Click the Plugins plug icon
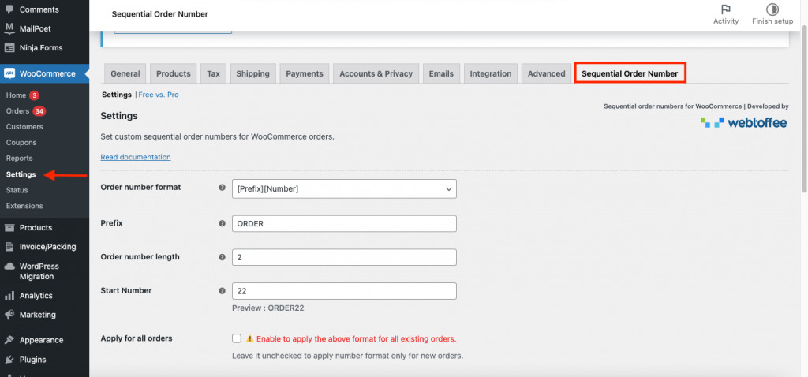The width and height of the screenshot is (808, 377). (9, 360)
